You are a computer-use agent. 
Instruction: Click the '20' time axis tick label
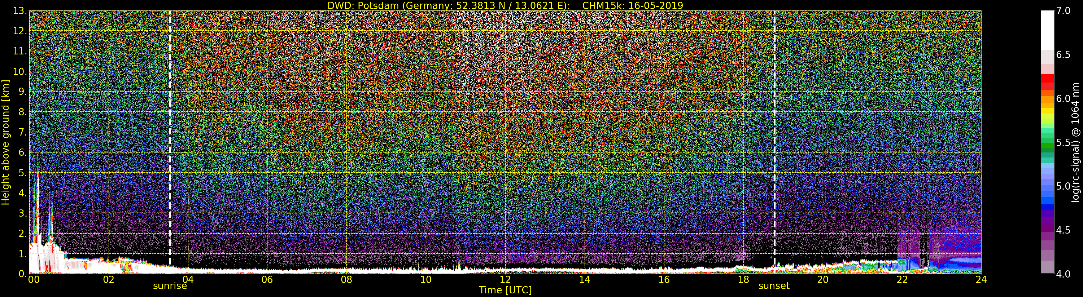point(822,280)
